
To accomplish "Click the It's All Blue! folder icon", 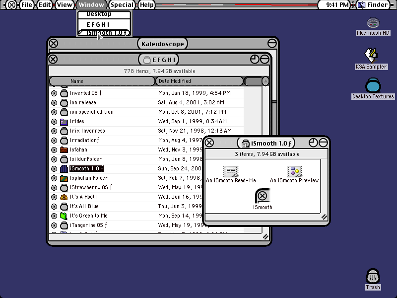I will [64, 207].
